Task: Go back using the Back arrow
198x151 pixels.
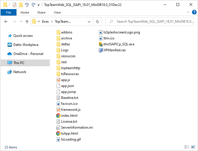Action: tap(6, 22)
